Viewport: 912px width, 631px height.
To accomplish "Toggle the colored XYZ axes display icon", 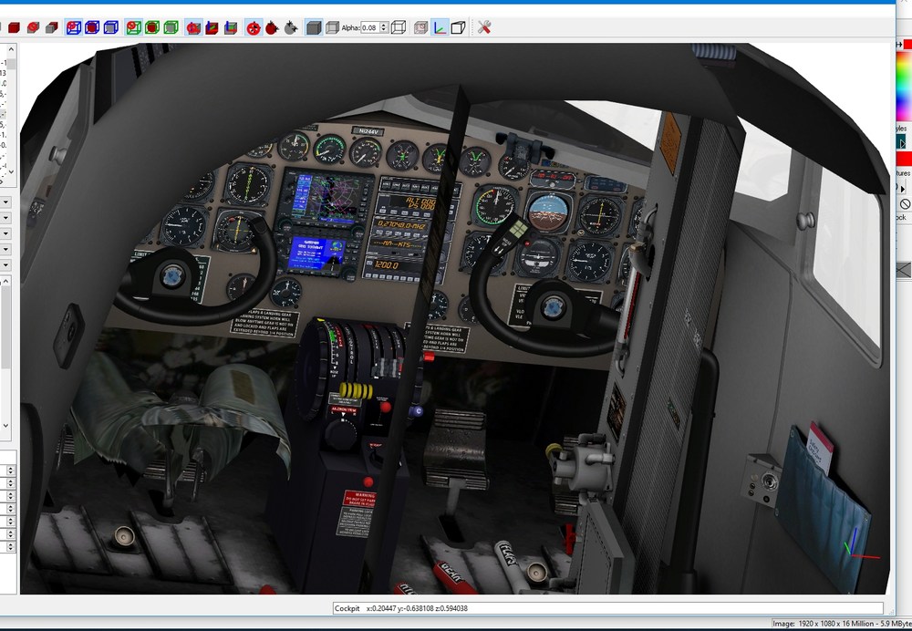I will (x=440, y=27).
